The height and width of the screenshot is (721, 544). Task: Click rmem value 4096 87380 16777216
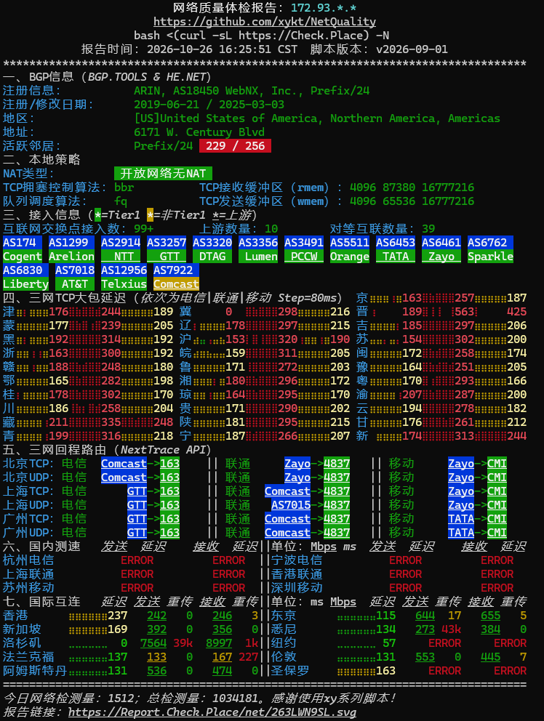point(412,187)
